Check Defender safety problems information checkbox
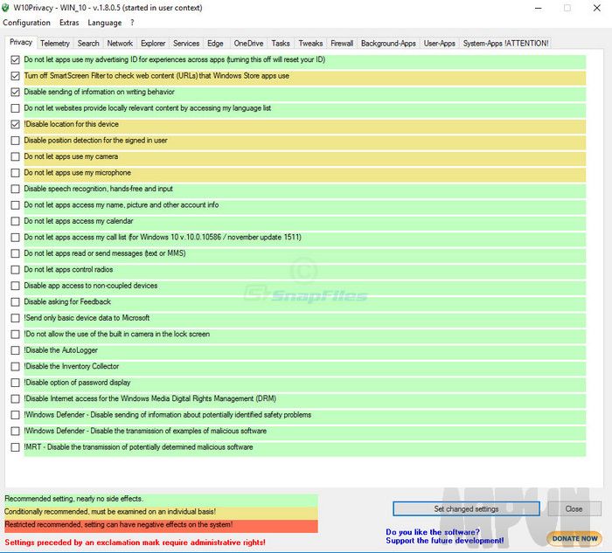This screenshot has width=612, height=553. tap(15, 415)
